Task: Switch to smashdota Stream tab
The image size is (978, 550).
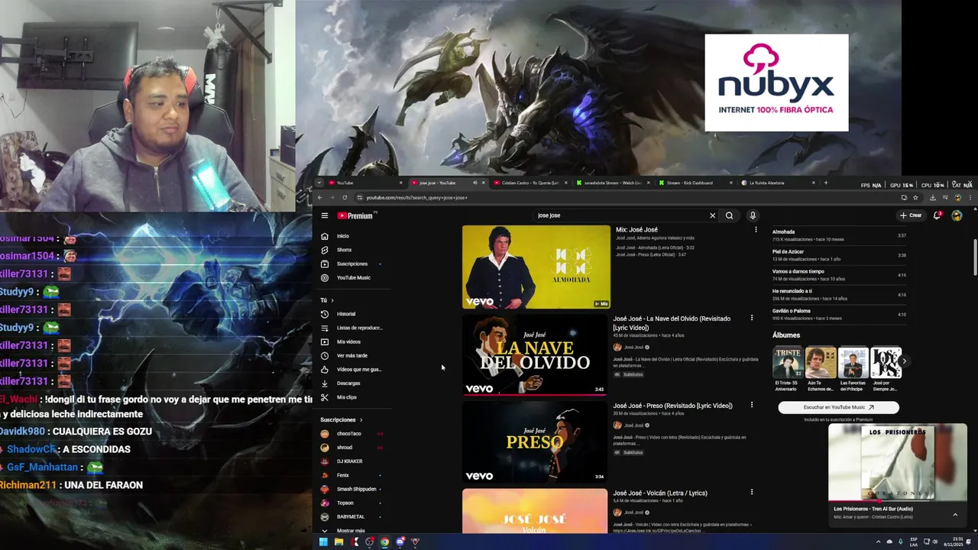Action: pyautogui.click(x=612, y=183)
